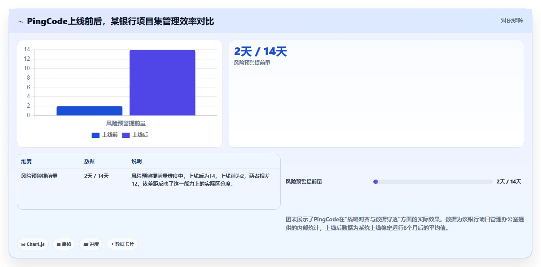Click the tall 上线后 bar in chart

[163, 83]
